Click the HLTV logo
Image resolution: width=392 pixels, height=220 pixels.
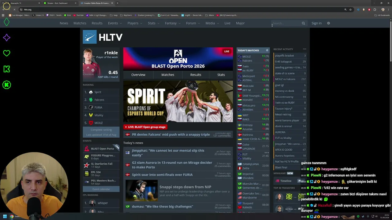pos(103,37)
